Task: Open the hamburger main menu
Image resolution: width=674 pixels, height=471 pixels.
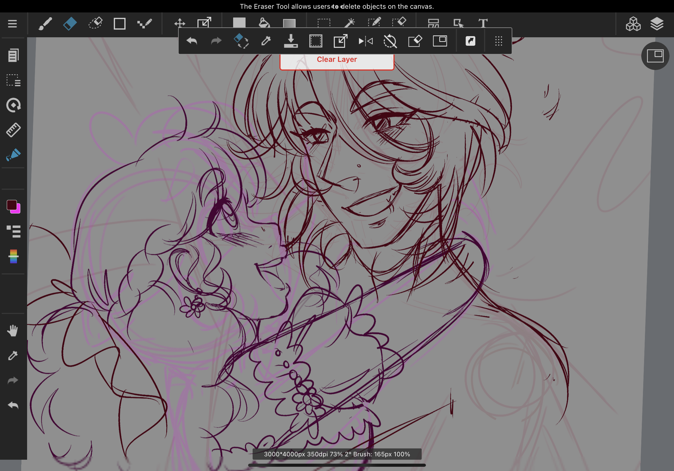Action: tap(12, 23)
